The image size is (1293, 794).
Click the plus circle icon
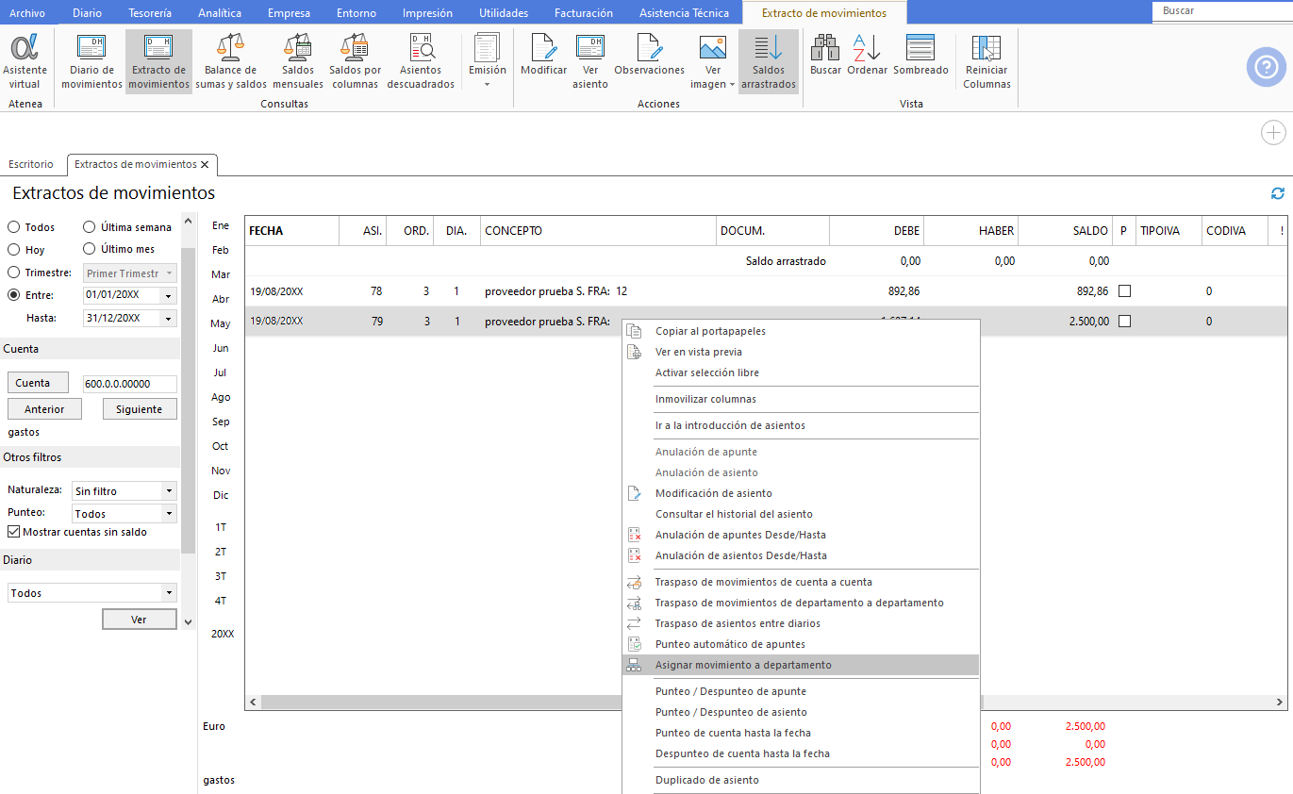pyautogui.click(x=1273, y=133)
